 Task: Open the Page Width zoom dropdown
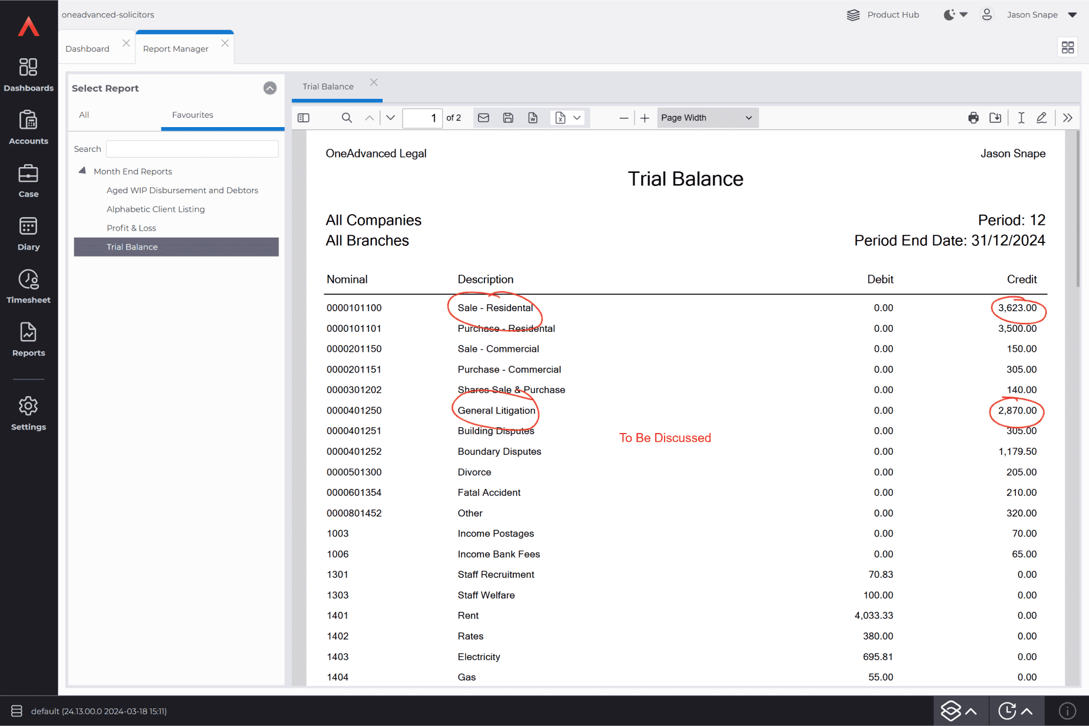[x=707, y=118]
